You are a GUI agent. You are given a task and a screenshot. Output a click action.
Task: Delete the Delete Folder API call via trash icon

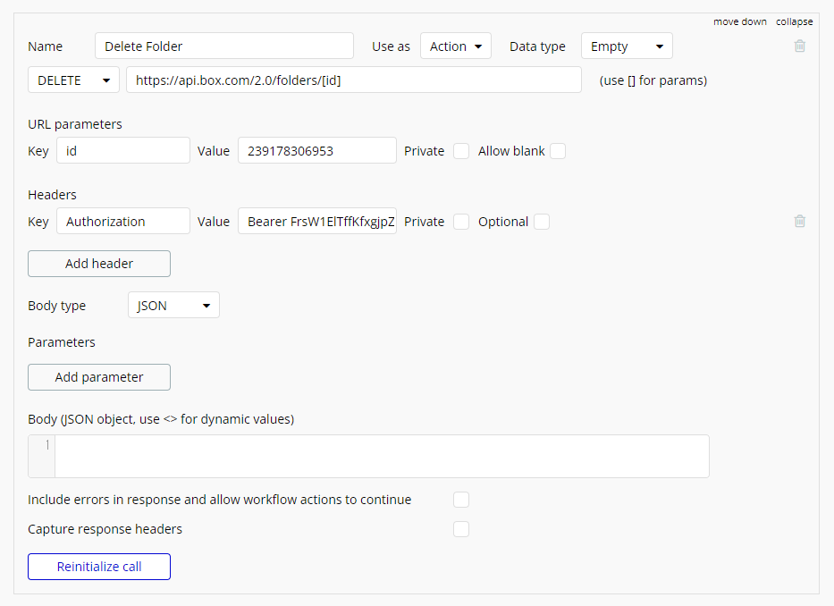coord(799,46)
